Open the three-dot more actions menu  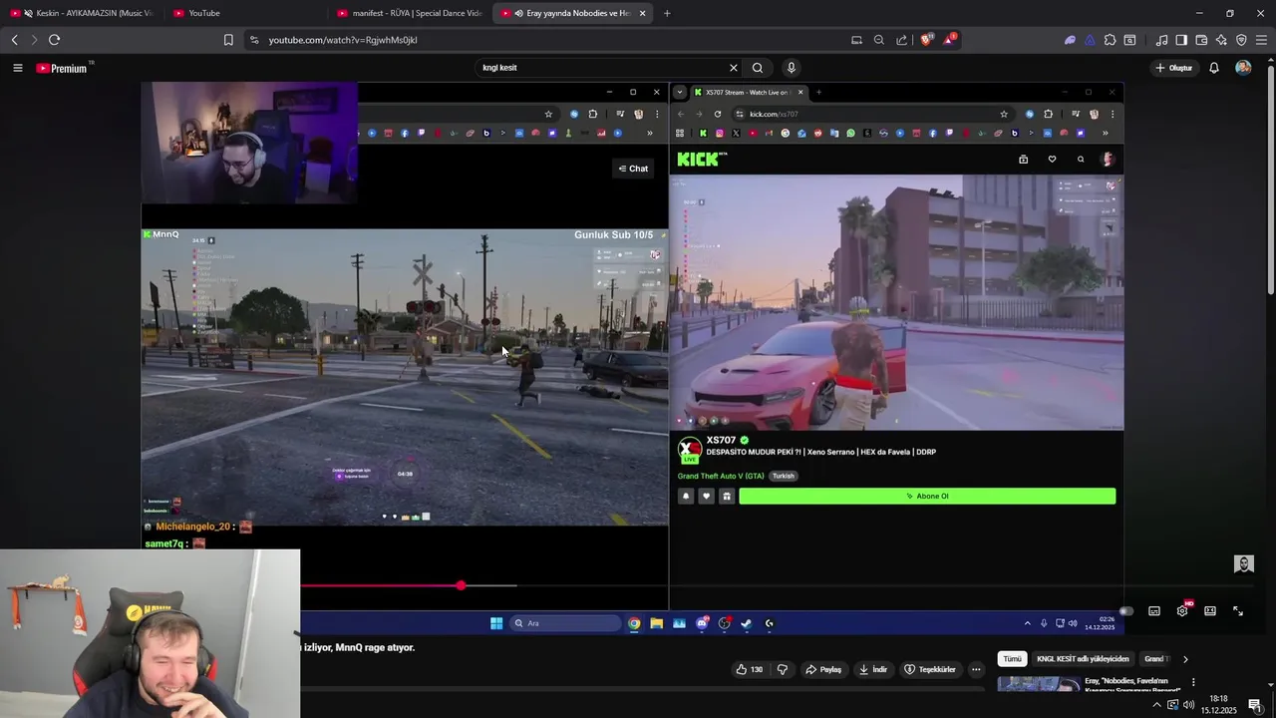[976, 669]
